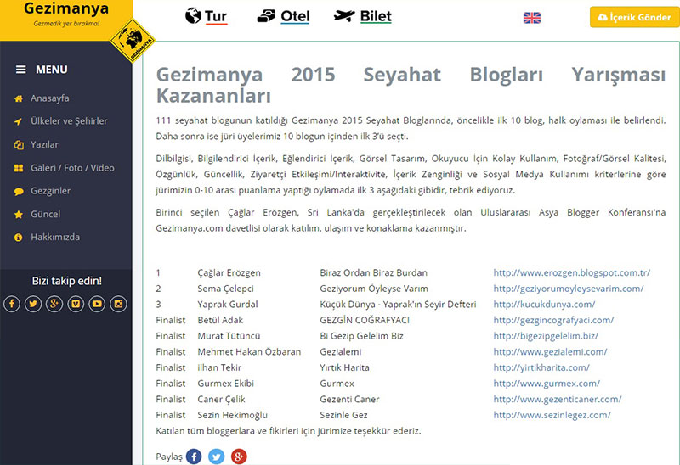Switch language using the UK flag icon

pos(532,17)
